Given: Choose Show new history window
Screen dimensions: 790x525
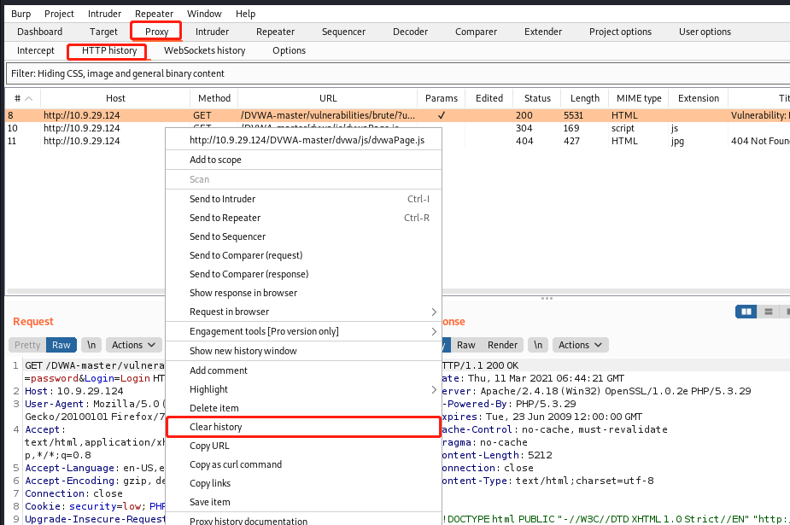Looking at the screenshot, I should pyautogui.click(x=304, y=351).
